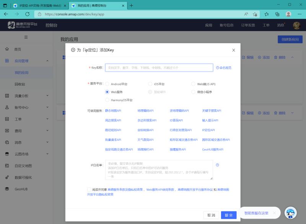Collapse sidebar with the hamburger icon
This screenshot has height=224, width=306.
[26, 37]
